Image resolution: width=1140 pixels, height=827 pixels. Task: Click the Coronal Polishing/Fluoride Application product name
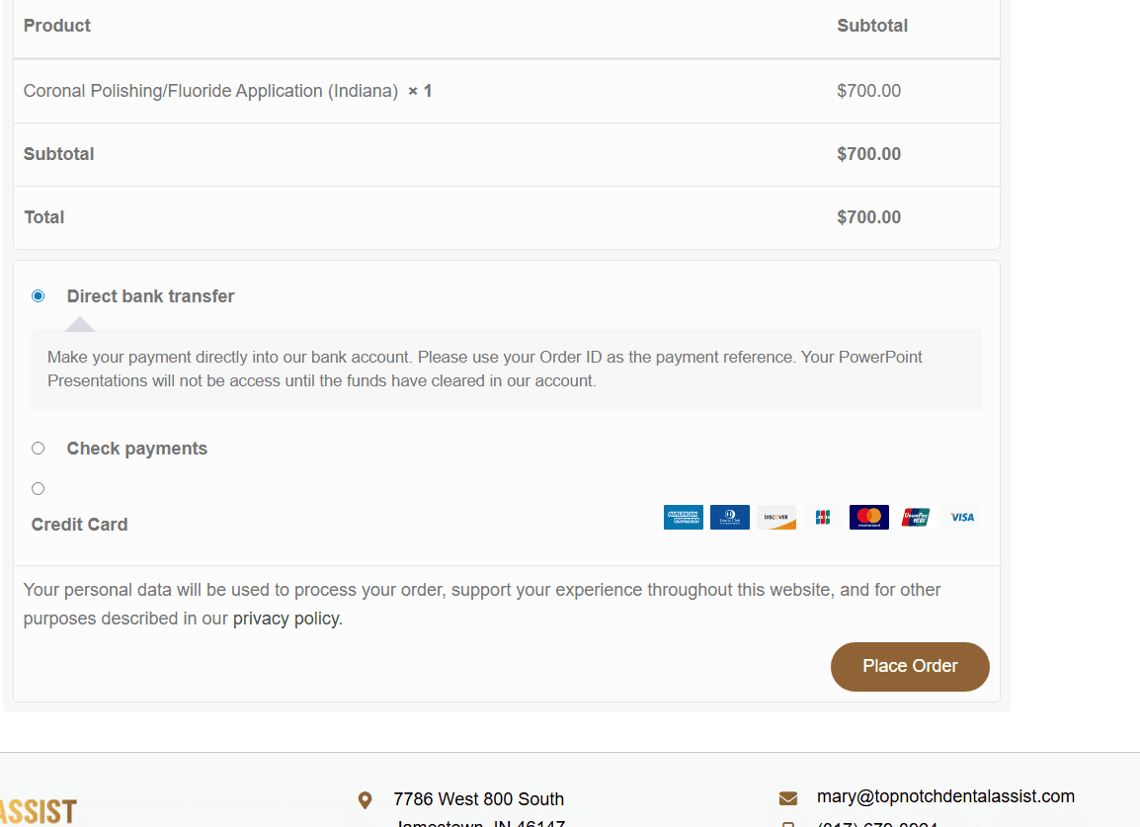pos(210,91)
